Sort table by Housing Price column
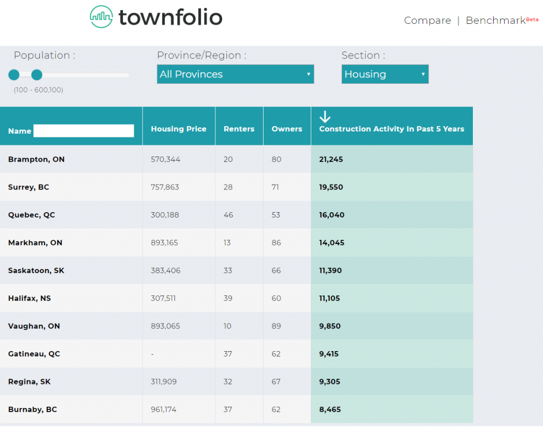This screenshot has height=427, width=543. pyautogui.click(x=178, y=129)
